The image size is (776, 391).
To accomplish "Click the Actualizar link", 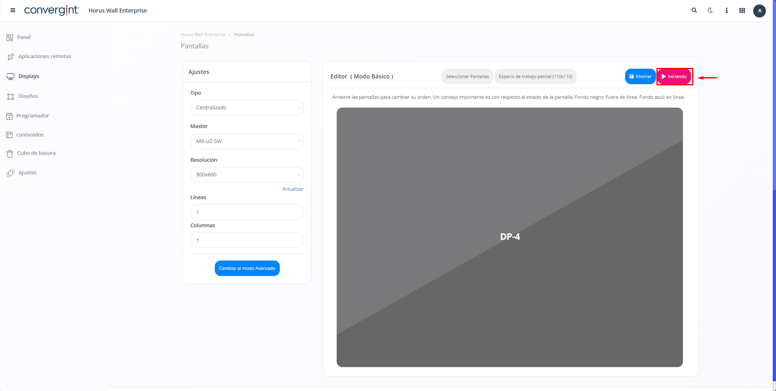I will 293,189.
